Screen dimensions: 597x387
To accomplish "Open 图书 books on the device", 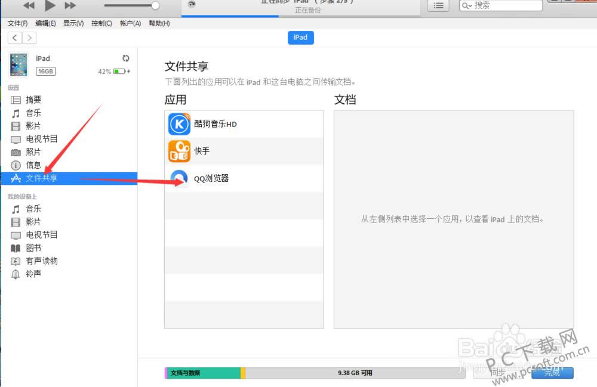I will point(33,247).
